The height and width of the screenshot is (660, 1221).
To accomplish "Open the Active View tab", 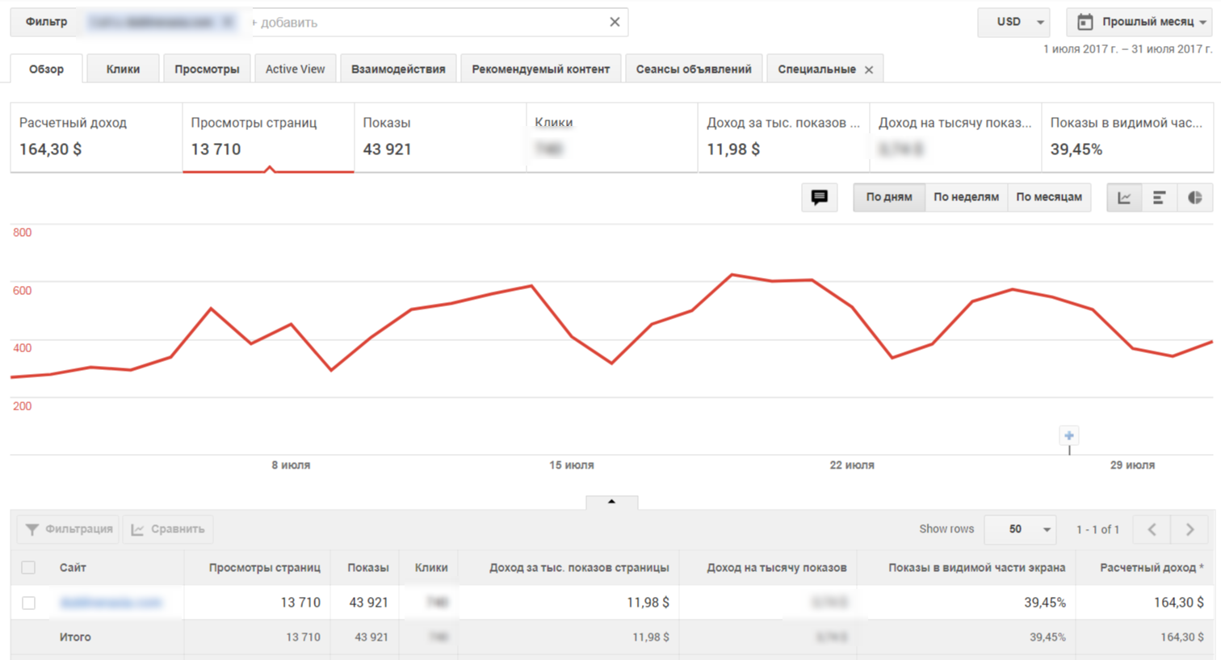I will click(295, 69).
